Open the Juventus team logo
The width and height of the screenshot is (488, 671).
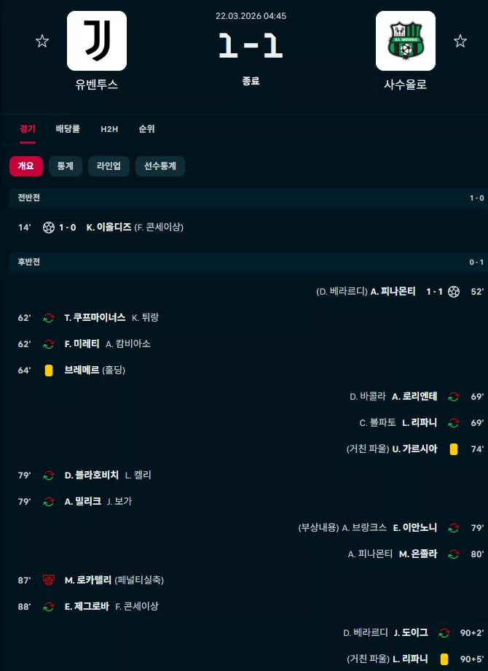pyautogui.click(x=97, y=41)
